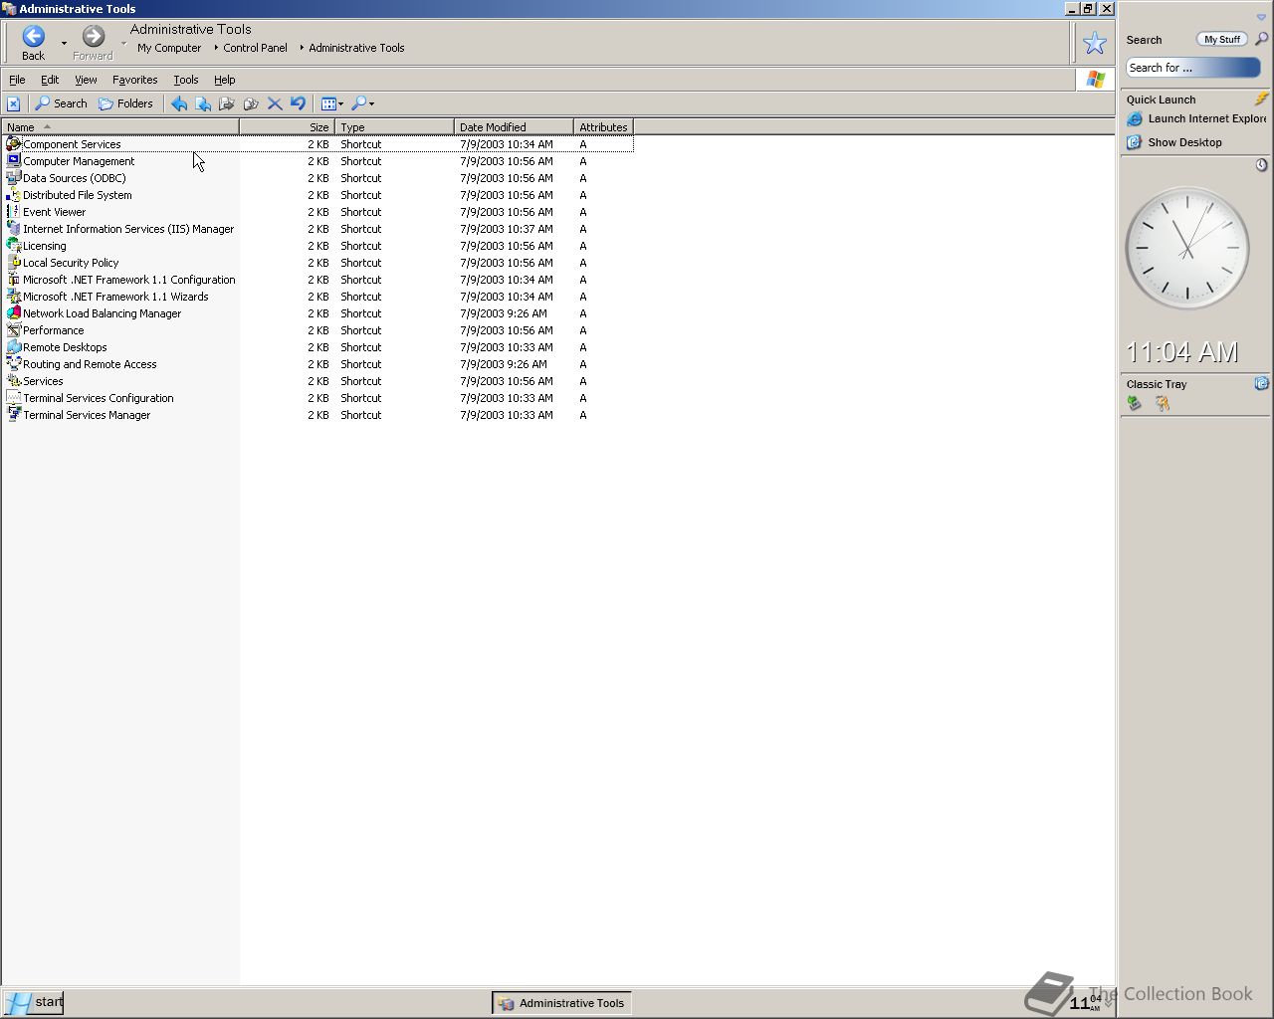Click the Favorites star icon

click(1094, 43)
